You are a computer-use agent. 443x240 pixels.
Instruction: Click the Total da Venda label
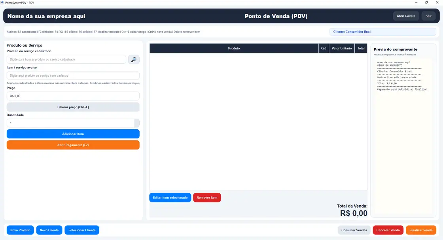pos(352,206)
